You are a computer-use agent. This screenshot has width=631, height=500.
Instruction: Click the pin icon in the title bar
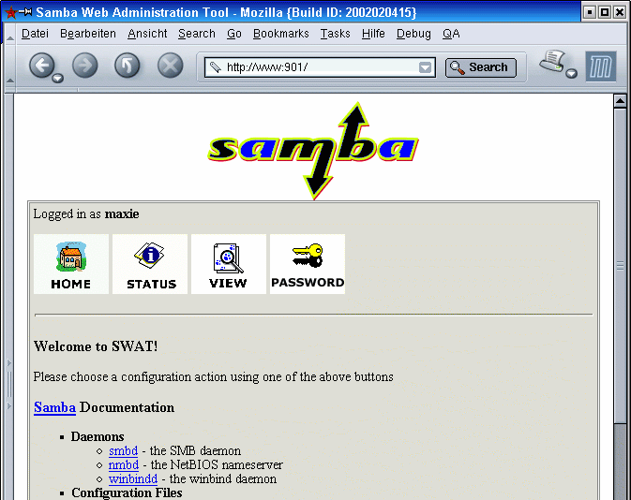pos(26,12)
